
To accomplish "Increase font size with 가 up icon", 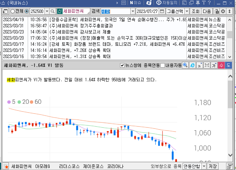I will (214, 66).
